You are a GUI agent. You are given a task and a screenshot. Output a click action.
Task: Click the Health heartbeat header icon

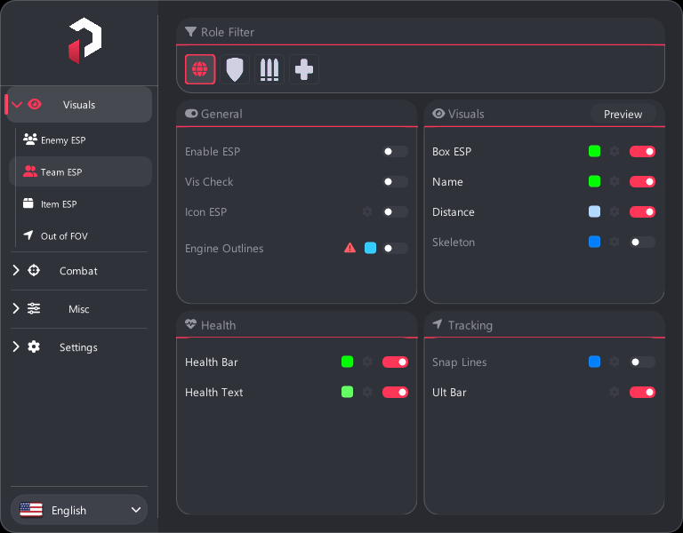[191, 324]
